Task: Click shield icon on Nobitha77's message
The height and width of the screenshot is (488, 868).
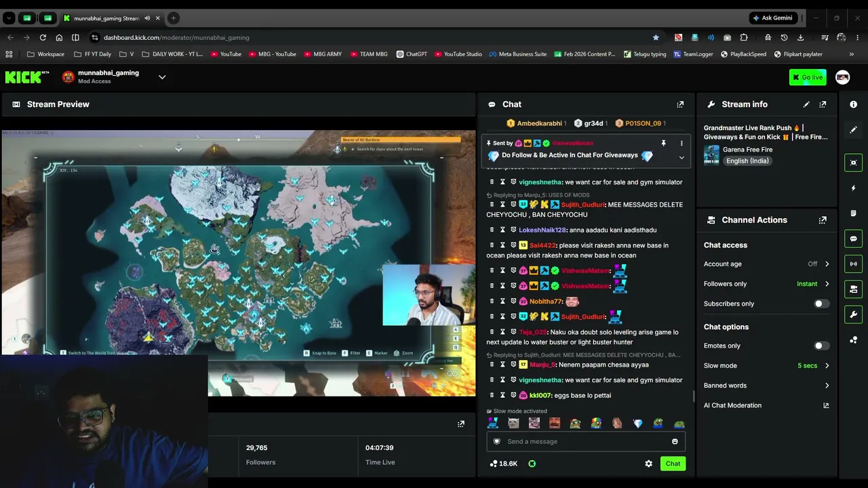Action: (513, 301)
